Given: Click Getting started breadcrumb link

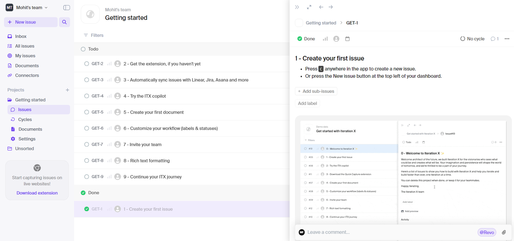Looking at the screenshot, I should [x=321, y=23].
